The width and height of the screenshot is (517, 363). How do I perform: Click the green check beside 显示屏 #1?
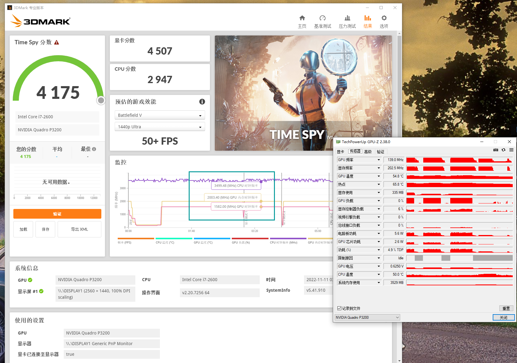41,291
